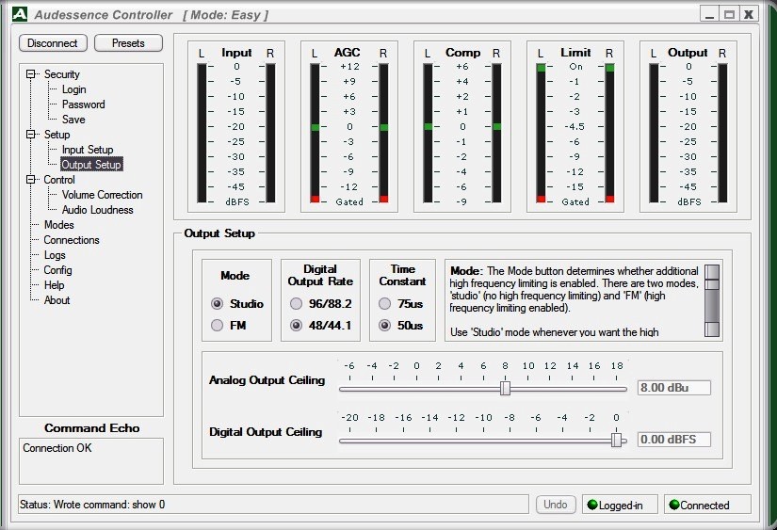Click the Mode help text scrollbar
The image size is (777, 530).
tap(712, 300)
